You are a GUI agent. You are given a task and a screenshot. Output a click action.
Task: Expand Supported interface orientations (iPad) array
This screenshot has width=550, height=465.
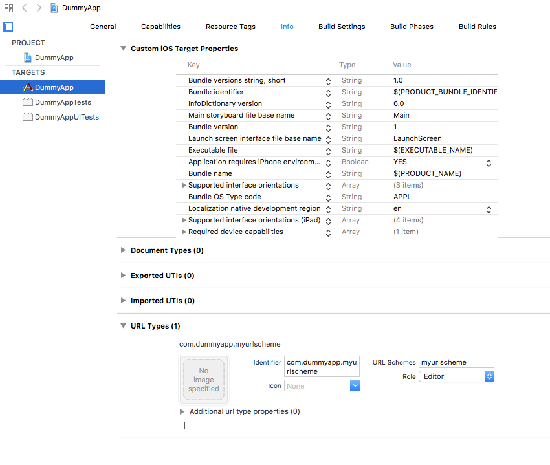[x=184, y=221]
